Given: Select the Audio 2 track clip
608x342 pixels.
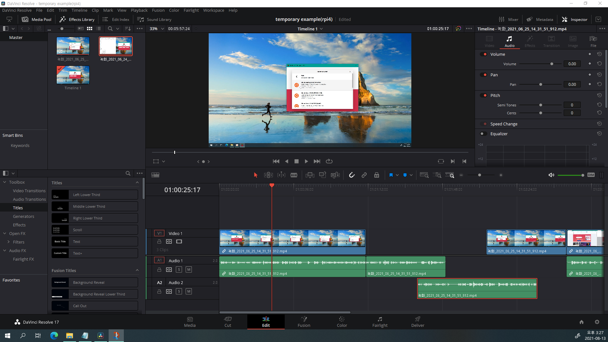Looking at the screenshot, I should click(477, 289).
